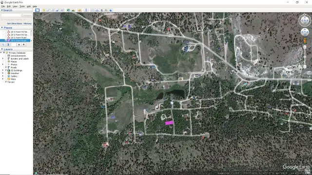
Task: Uncheck the Roads layer
Action: click(6, 68)
